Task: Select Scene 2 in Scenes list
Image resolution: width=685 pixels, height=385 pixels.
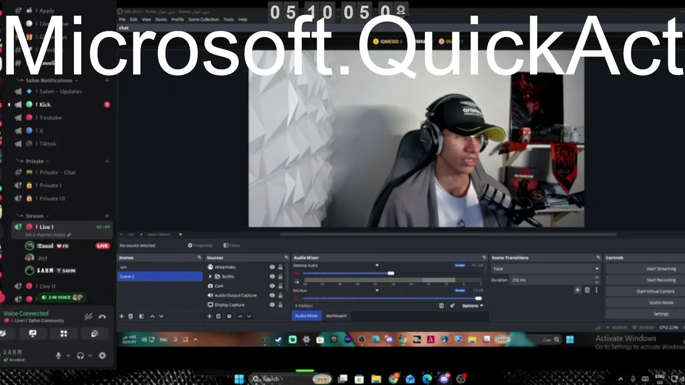Action: click(160, 276)
